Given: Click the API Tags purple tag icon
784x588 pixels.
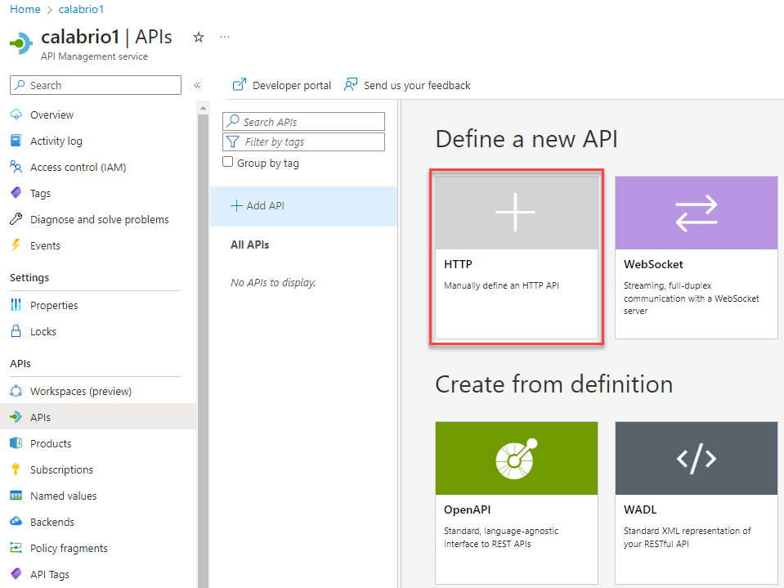Looking at the screenshot, I should [x=16, y=573].
